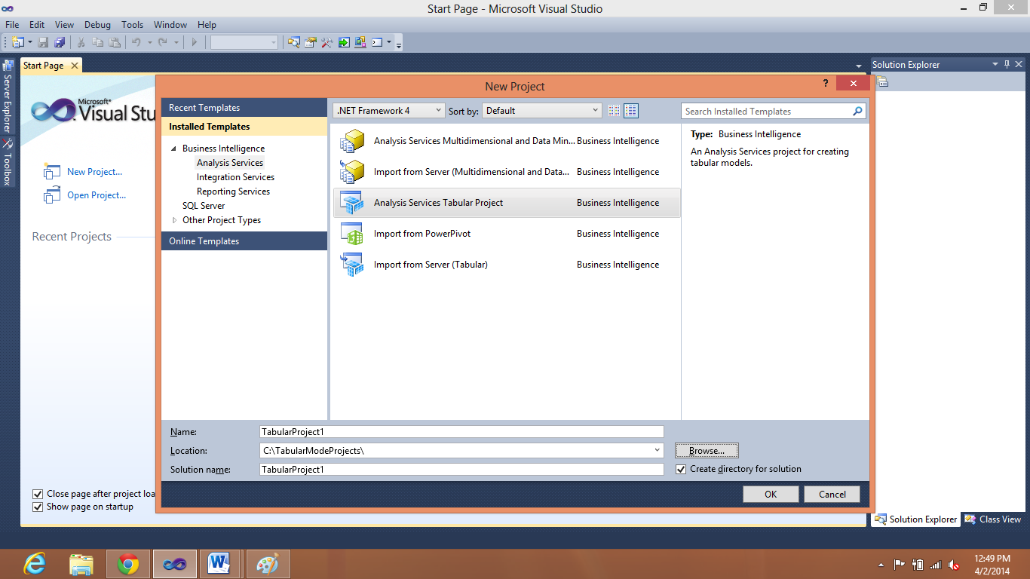This screenshot has width=1030, height=579.
Task: Open the Help menu
Action: 207,25
